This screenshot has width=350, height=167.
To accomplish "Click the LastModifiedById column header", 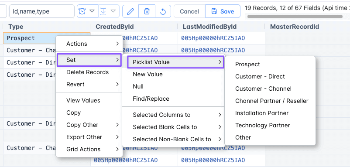I will coord(221,27).
